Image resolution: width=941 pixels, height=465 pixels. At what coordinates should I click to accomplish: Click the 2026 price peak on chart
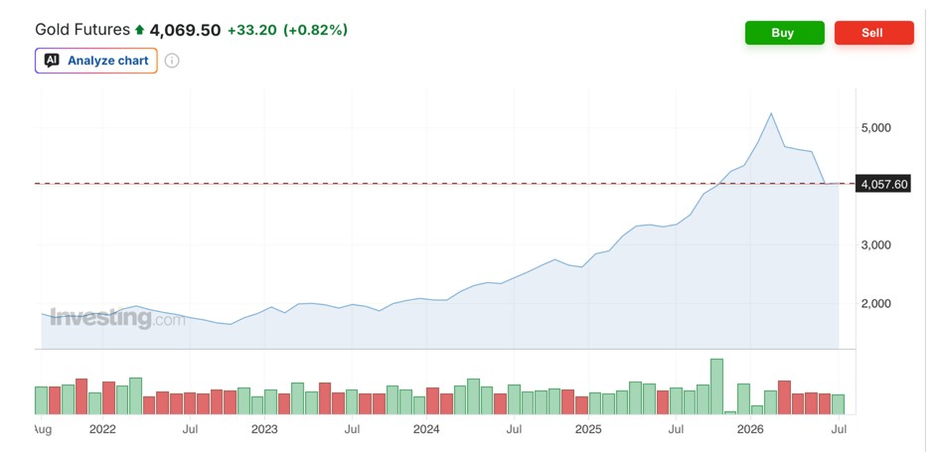coord(771,113)
